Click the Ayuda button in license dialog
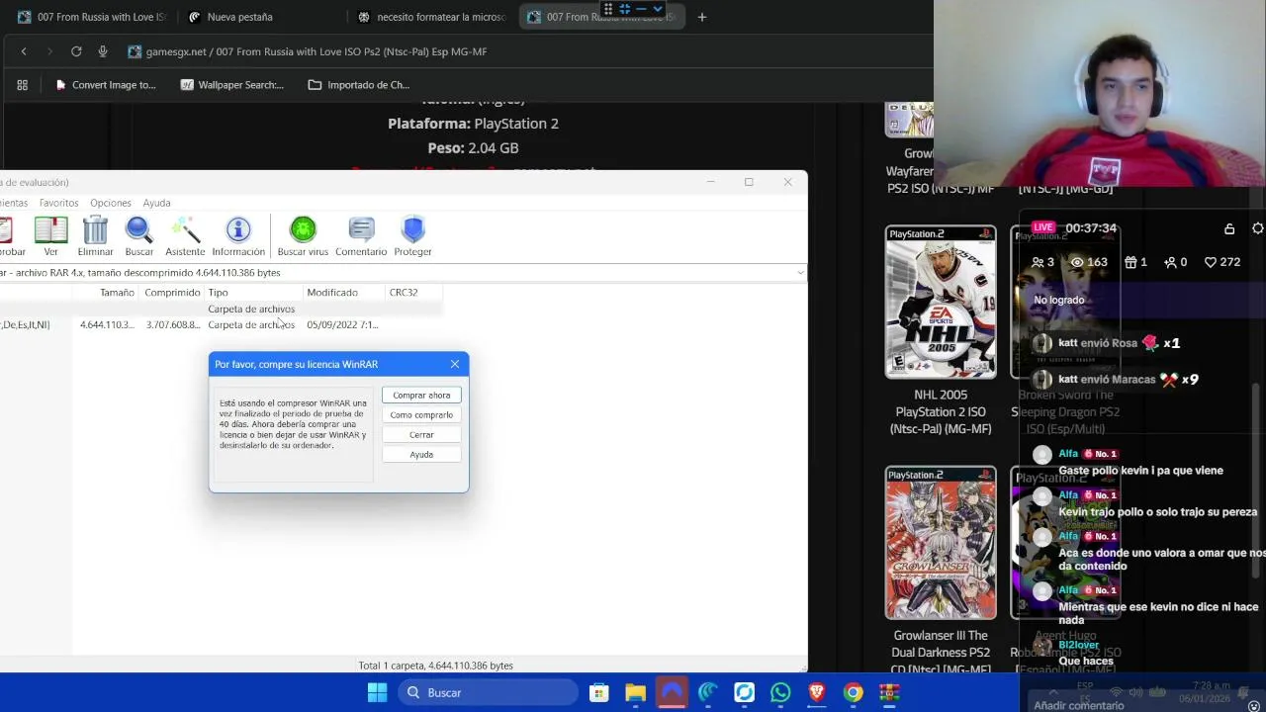Image resolution: width=1266 pixels, height=712 pixels. point(421,454)
